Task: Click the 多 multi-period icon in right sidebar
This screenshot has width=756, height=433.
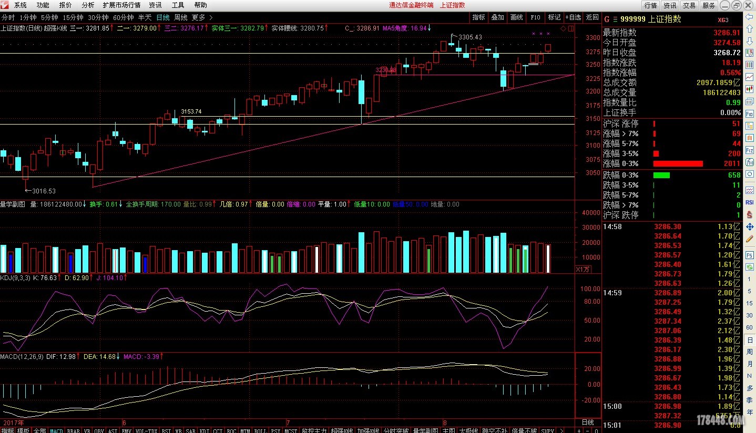Action: tap(750, 388)
